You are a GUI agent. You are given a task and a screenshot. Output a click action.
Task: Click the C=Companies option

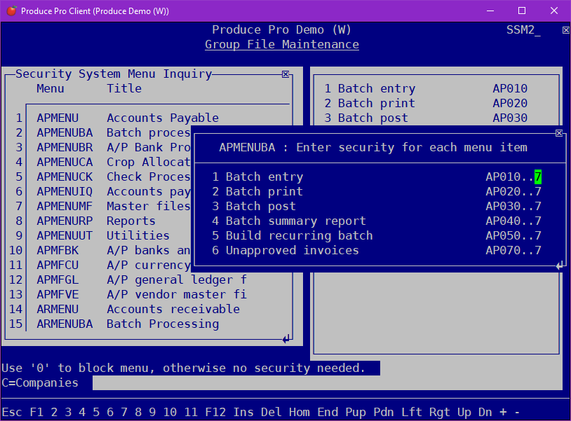pos(40,383)
